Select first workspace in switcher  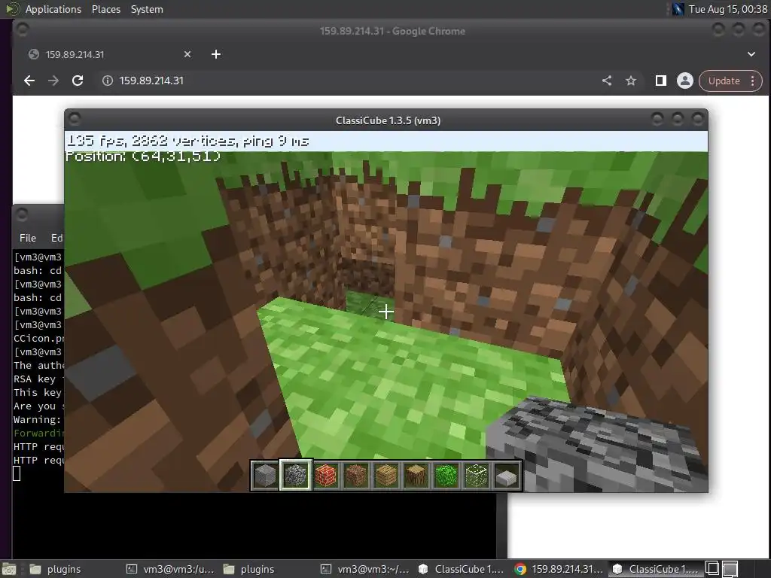pyautogui.click(x=712, y=569)
